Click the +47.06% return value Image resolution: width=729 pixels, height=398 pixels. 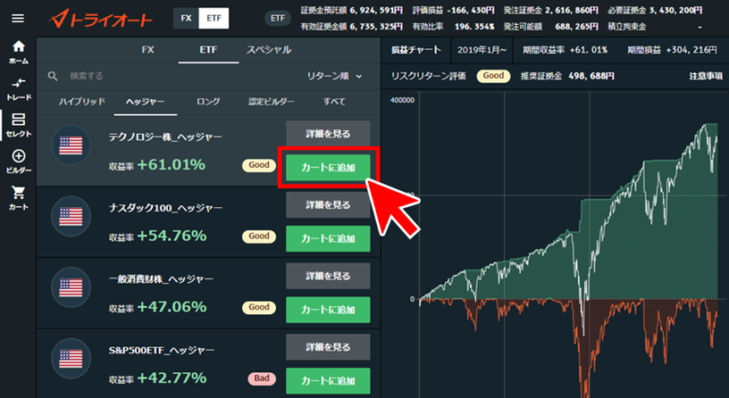click(172, 307)
